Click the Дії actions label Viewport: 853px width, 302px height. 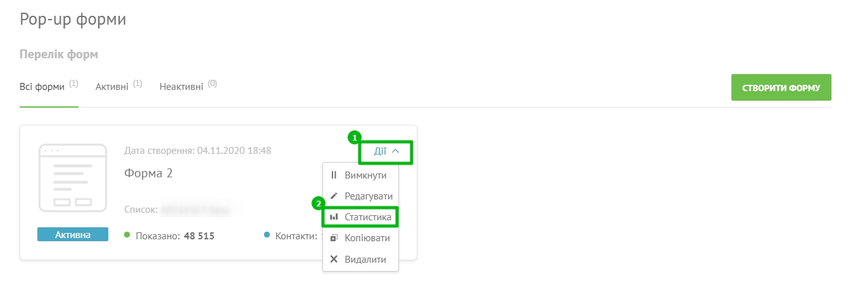click(x=380, y=151)
